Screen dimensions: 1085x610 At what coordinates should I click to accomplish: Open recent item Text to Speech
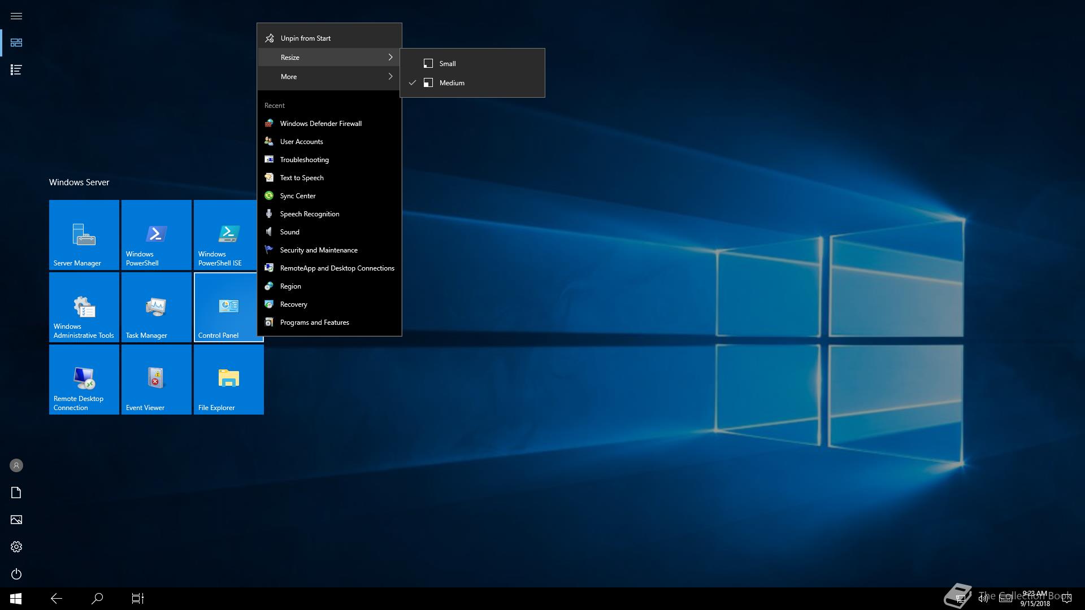[329, 178]
